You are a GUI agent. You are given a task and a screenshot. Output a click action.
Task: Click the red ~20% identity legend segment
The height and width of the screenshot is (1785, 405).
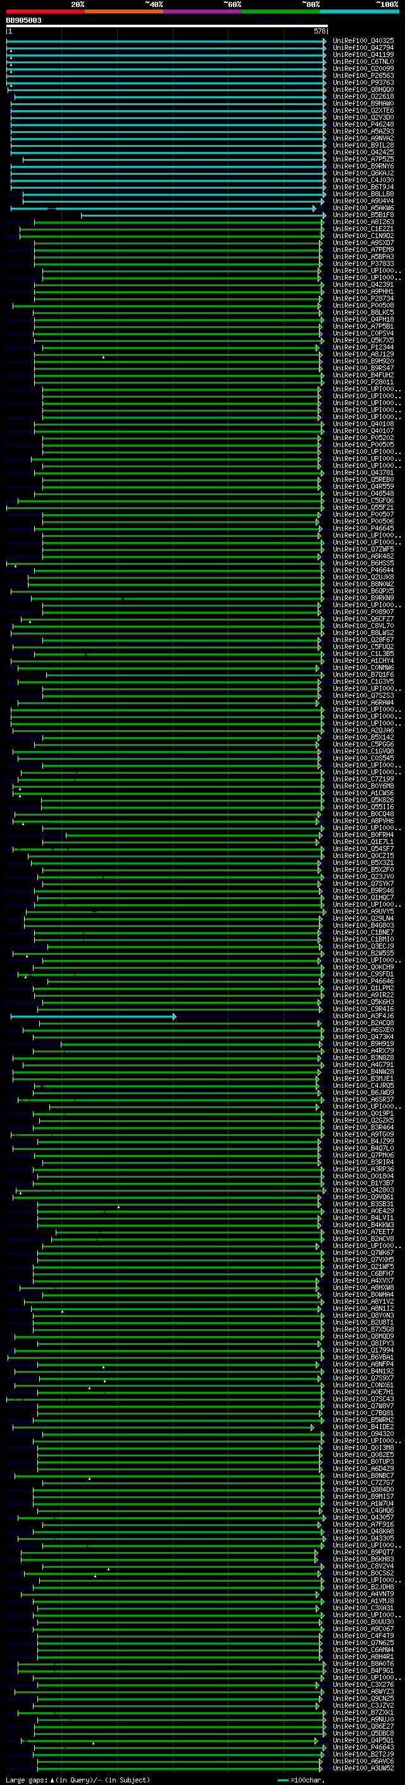click(x=45, y=11)
